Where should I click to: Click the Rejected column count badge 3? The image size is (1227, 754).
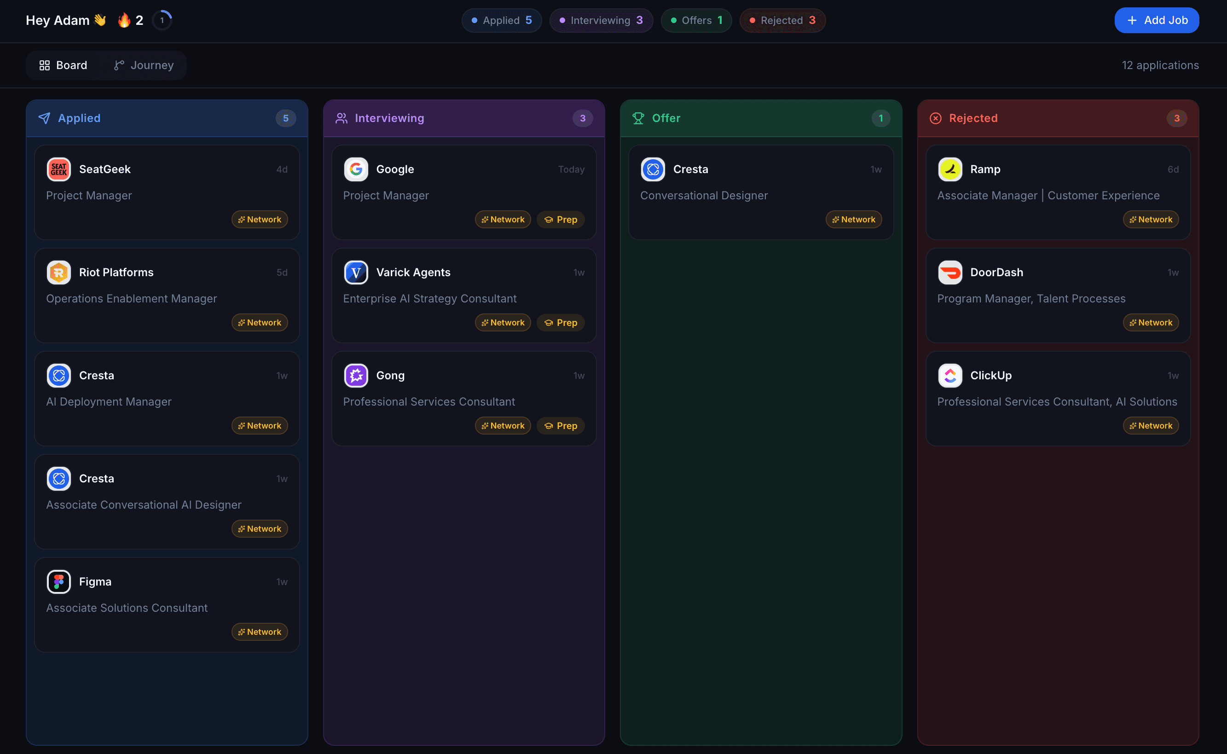pyautogui.click(x=1177, y=118)
